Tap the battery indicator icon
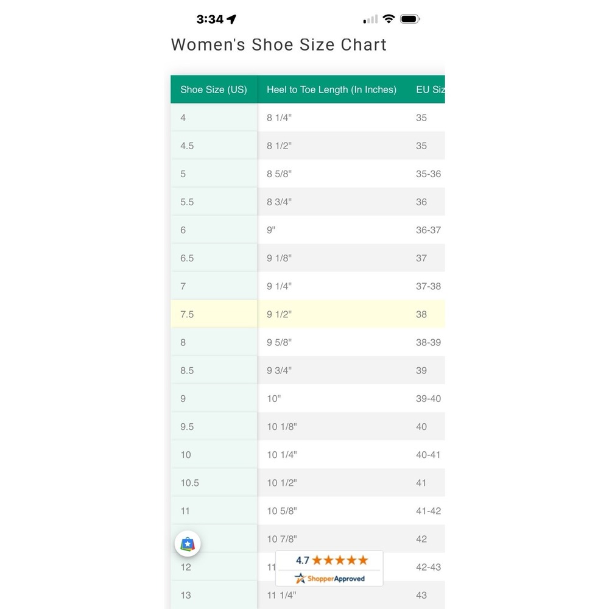Screen dimensions: 609x609 (x=410, y=19)
